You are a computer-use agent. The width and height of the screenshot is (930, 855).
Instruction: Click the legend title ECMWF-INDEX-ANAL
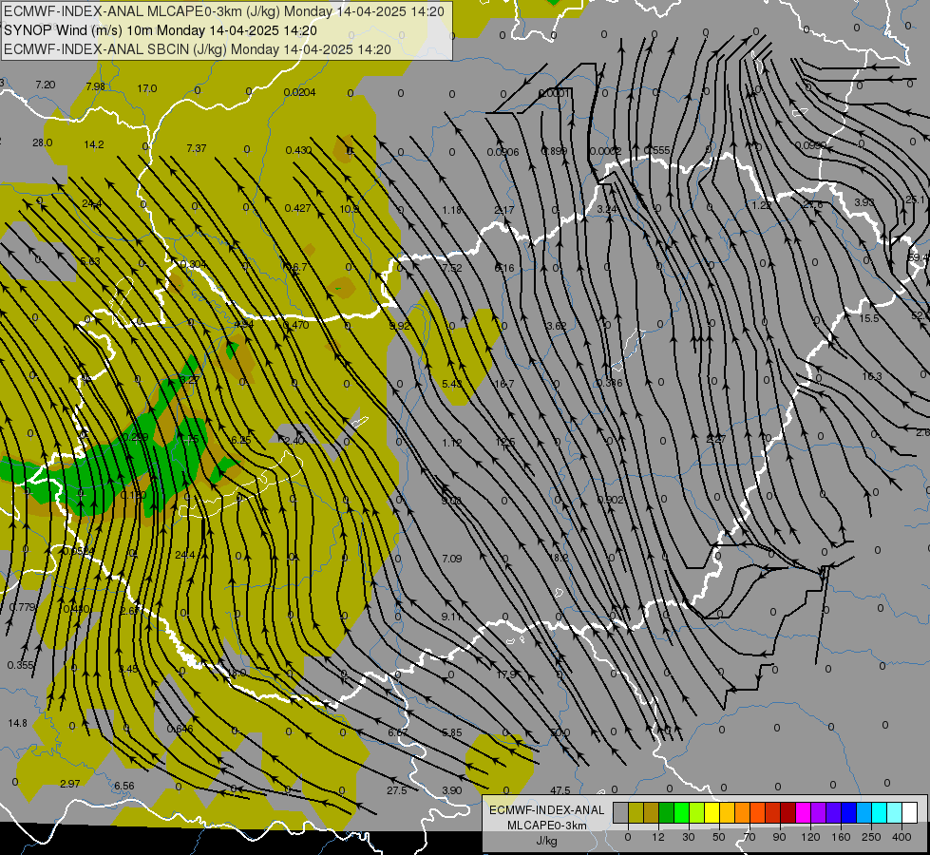pyautogui.click(x=547, y=810)
